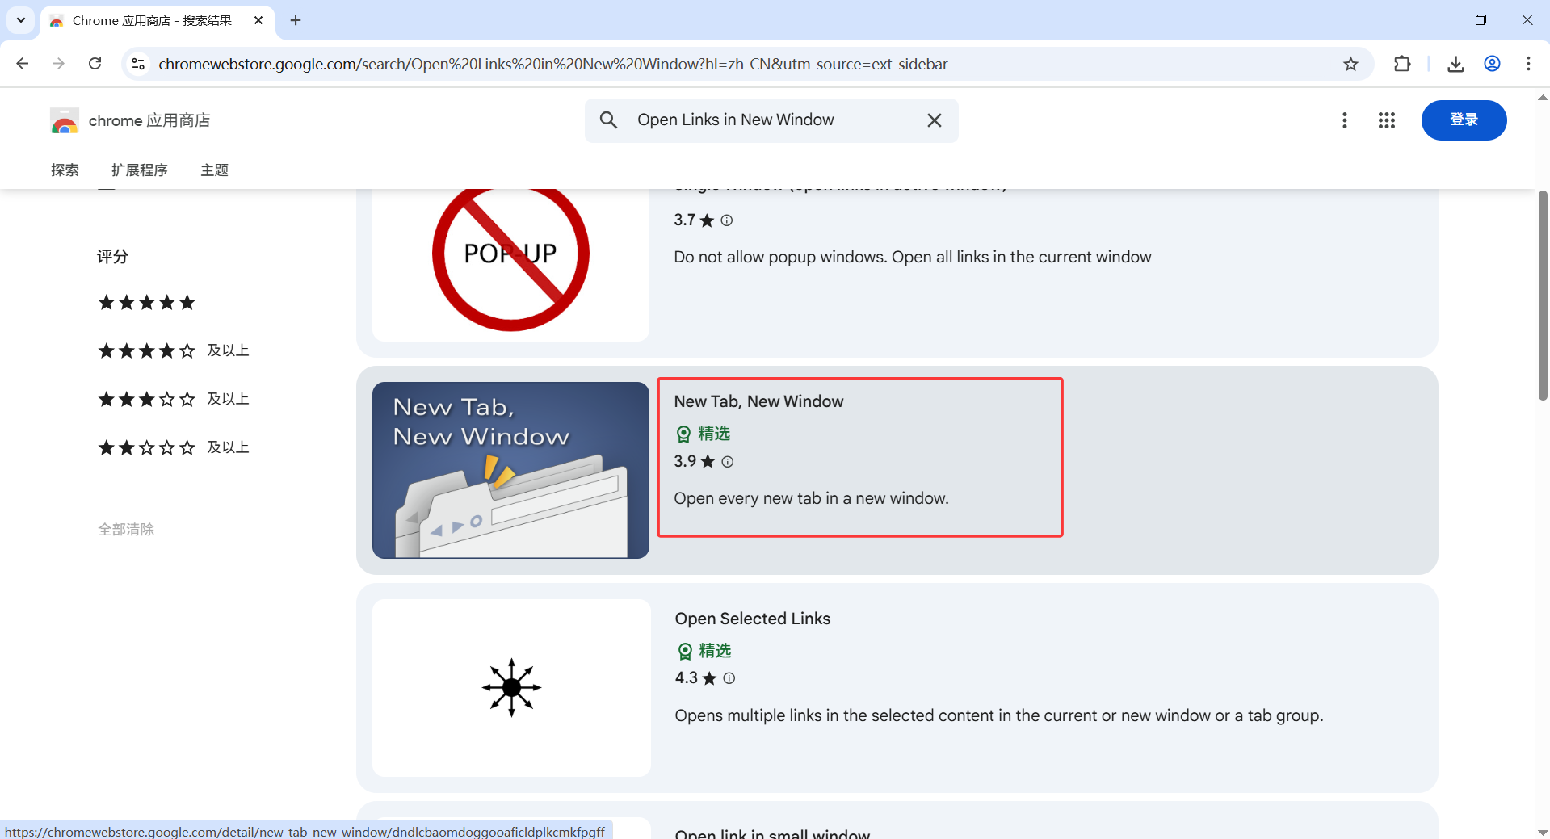Screen dimensions: 1550x839
Task: Open the tab search dropdown arrow
Action: (x=21, y=20)
